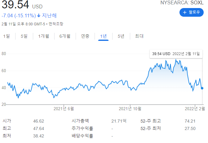
Task: Click the 52-주 최고 value 74.21
Action: [x=190, y=121]
